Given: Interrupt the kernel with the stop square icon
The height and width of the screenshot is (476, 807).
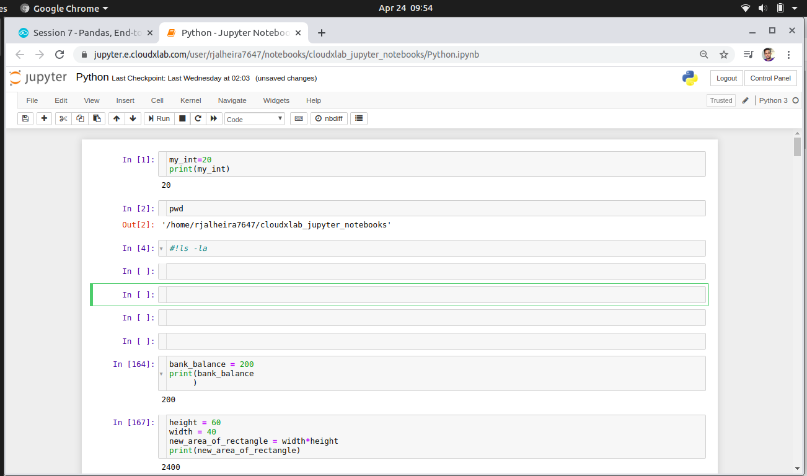Looking at the screenshot, I should pyautogui.click(x=182, y=118).
